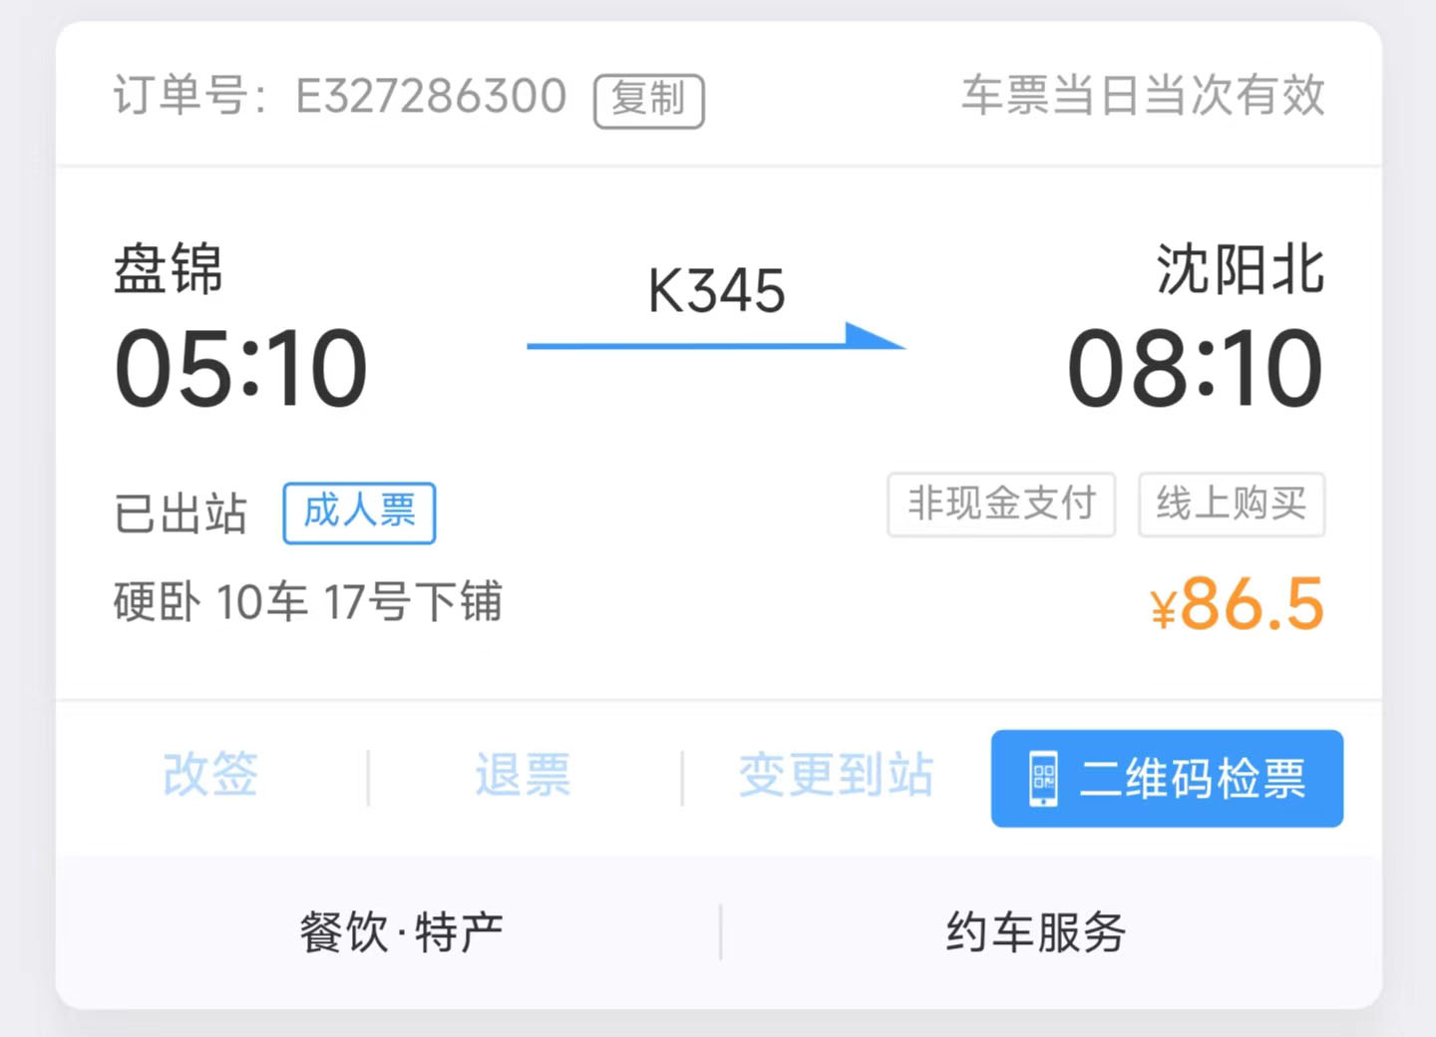Open the 餐饮·特产 tab
This screenshot has height=1037, width=1436.
(401, 933)
